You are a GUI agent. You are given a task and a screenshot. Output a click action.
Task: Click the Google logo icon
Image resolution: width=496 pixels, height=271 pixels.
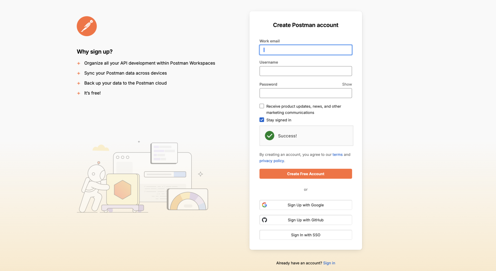[264, 205]
